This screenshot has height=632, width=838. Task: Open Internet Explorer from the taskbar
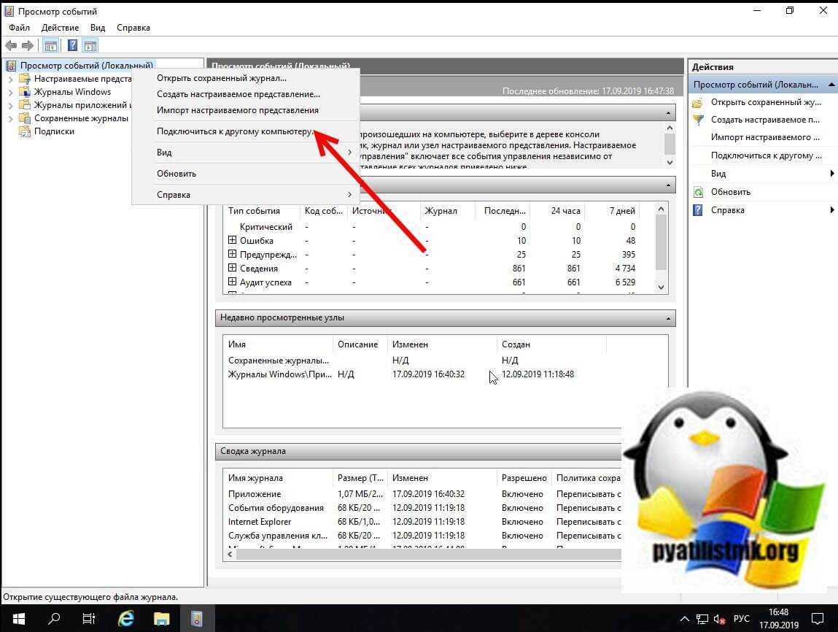[x=125, y=618]
